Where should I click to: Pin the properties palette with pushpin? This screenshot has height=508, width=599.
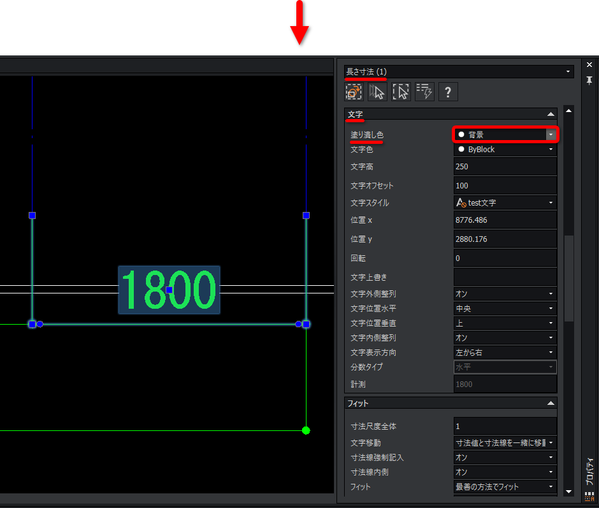coord(589,80)
